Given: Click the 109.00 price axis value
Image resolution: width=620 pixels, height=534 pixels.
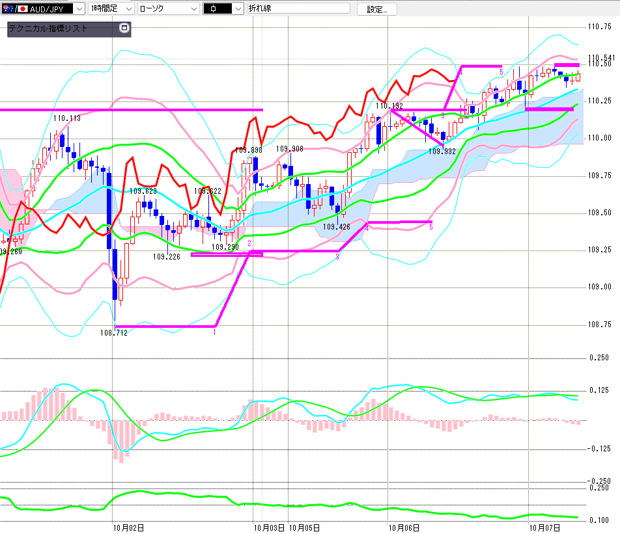Looking at the screenshot, I should pos(599,287).
